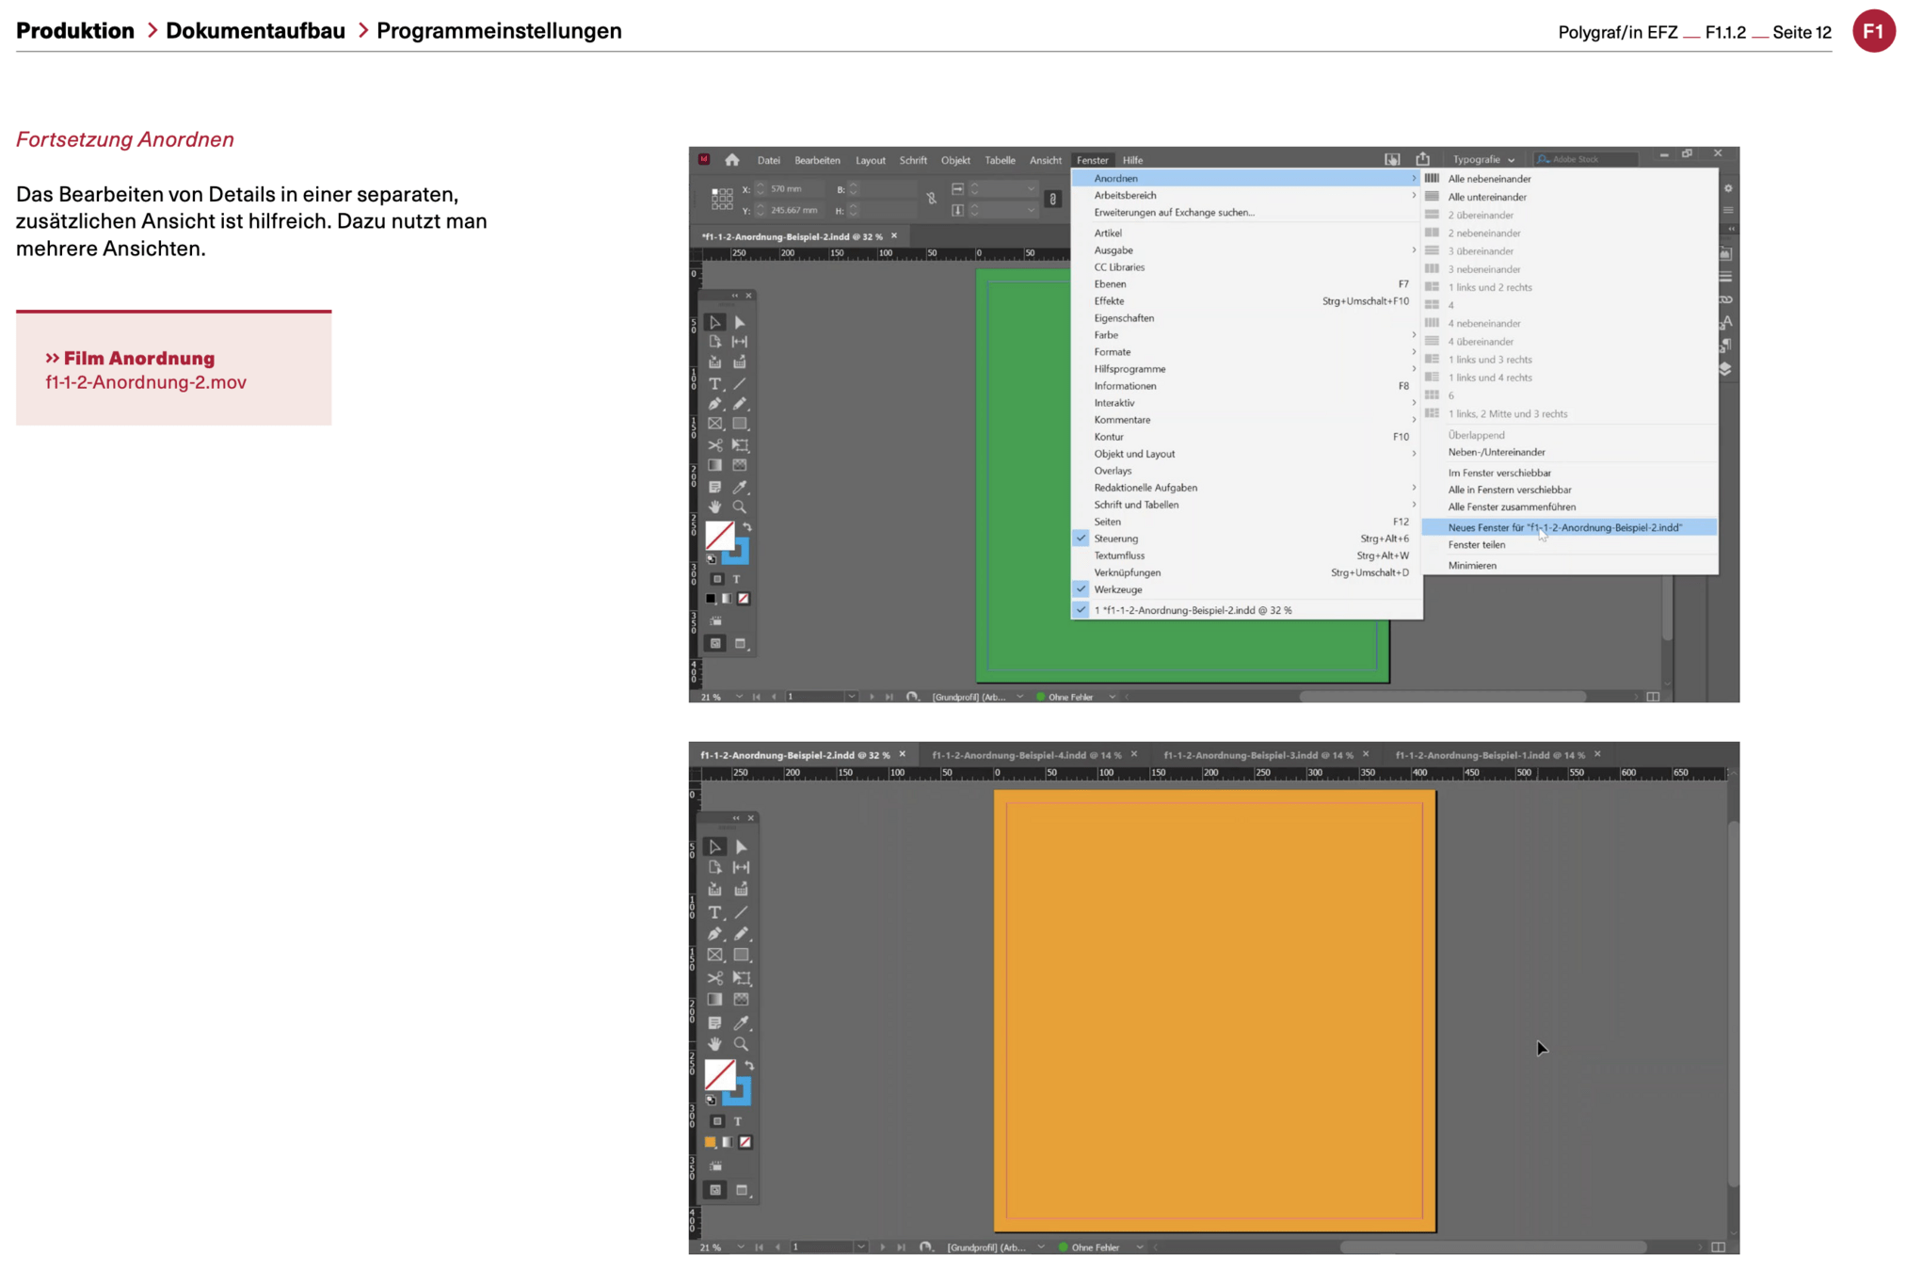
Task: Click the orange Apply Color swatch in the toolbox
Action: [711, 1142]
